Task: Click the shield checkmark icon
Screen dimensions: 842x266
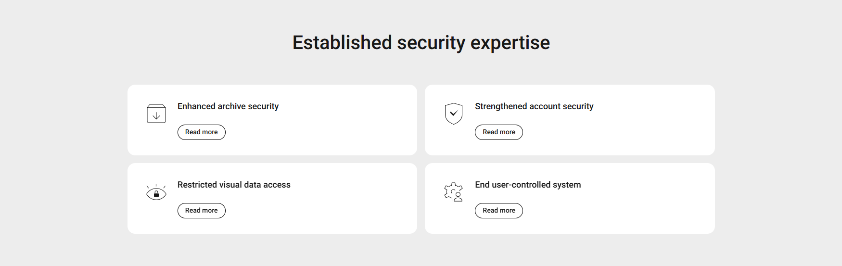Action: click(453, 114)
